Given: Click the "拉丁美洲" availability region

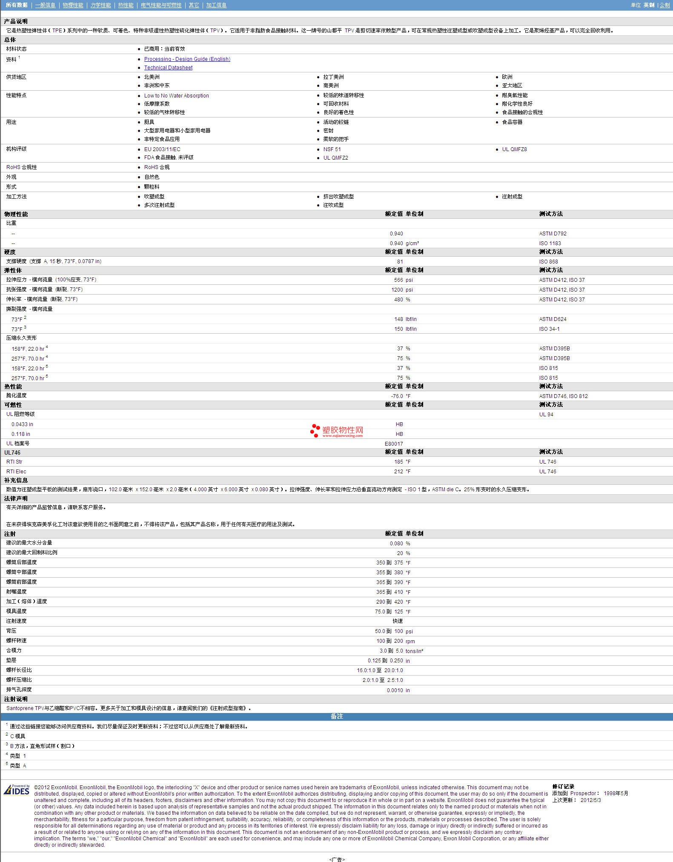Looking at the screenshot, I should 333,77.
